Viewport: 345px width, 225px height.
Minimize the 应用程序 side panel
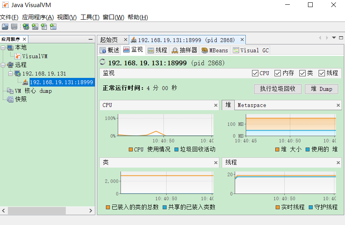[91, 39]
